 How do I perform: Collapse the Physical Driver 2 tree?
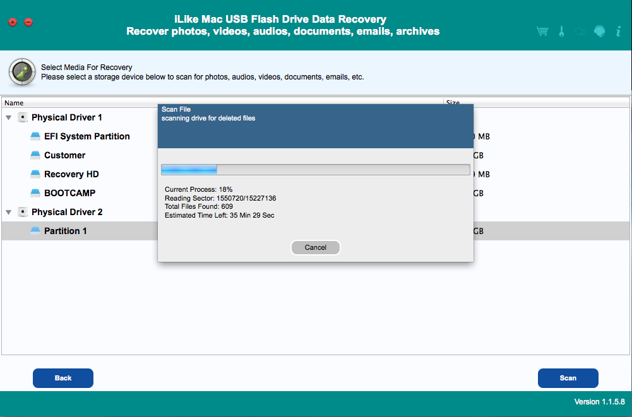pos(9,213)
